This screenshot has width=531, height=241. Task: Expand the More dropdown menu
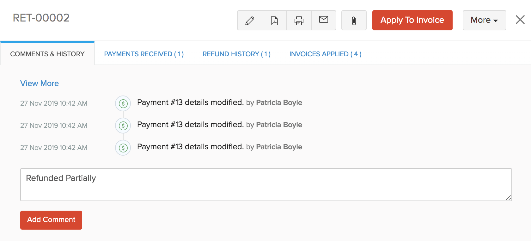(484, 20)
